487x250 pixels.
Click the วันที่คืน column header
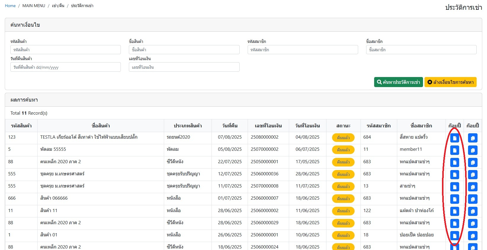pyautogui.click(x=230, y=126)
